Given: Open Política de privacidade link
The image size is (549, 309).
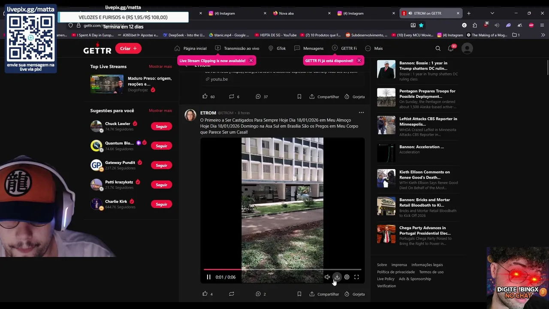Looking at the screenshot, I should click(x=396, y=272).
